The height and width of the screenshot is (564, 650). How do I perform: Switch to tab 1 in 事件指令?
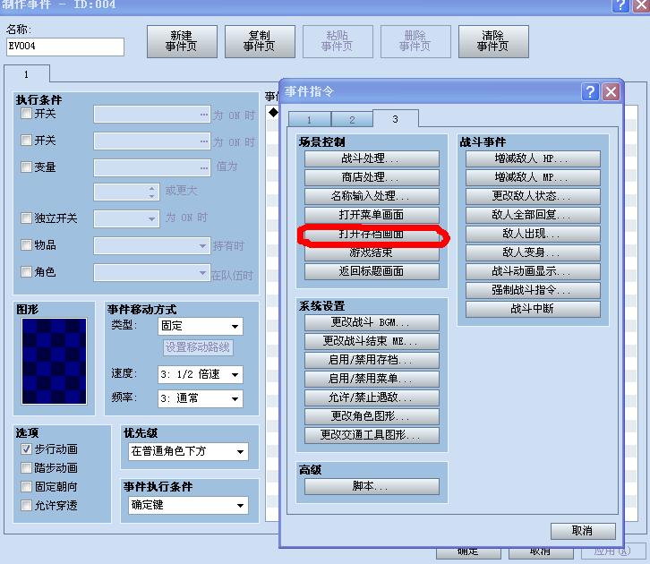pyautogui.click(x=309, y=120)
